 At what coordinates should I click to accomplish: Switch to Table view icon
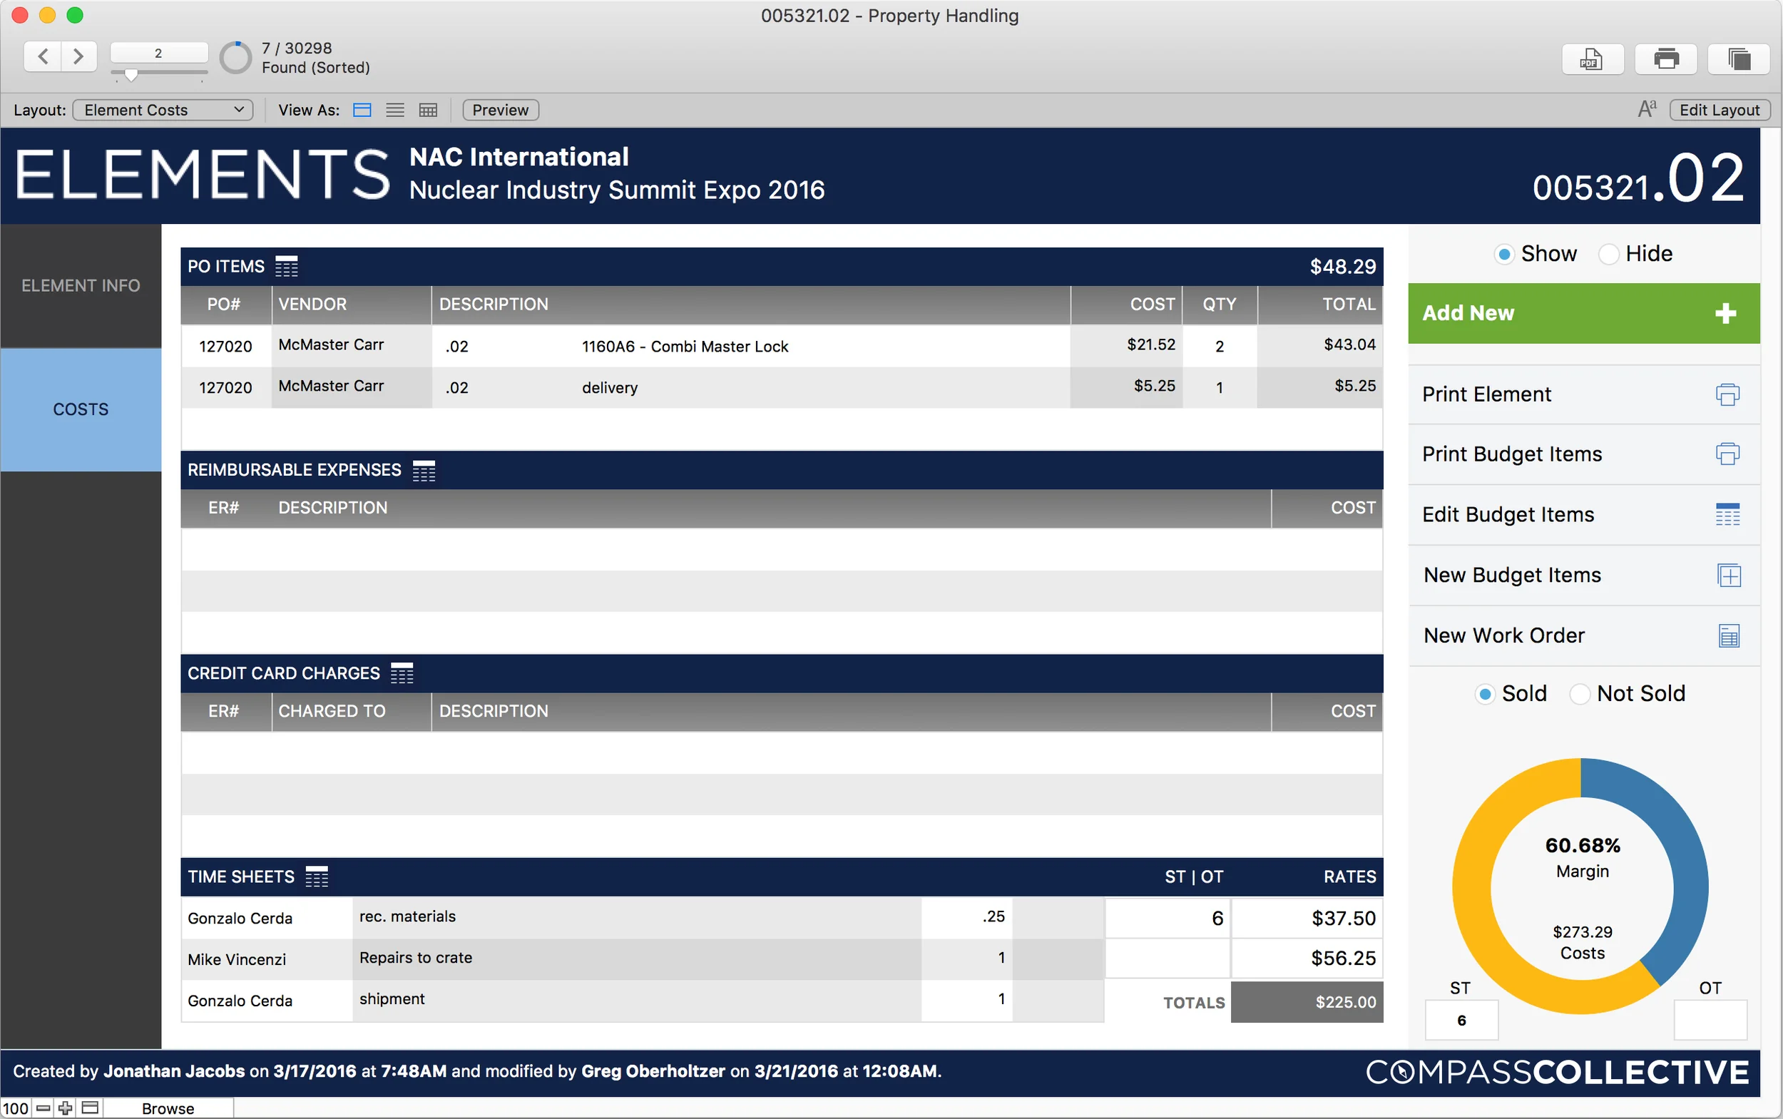[428, 111]
